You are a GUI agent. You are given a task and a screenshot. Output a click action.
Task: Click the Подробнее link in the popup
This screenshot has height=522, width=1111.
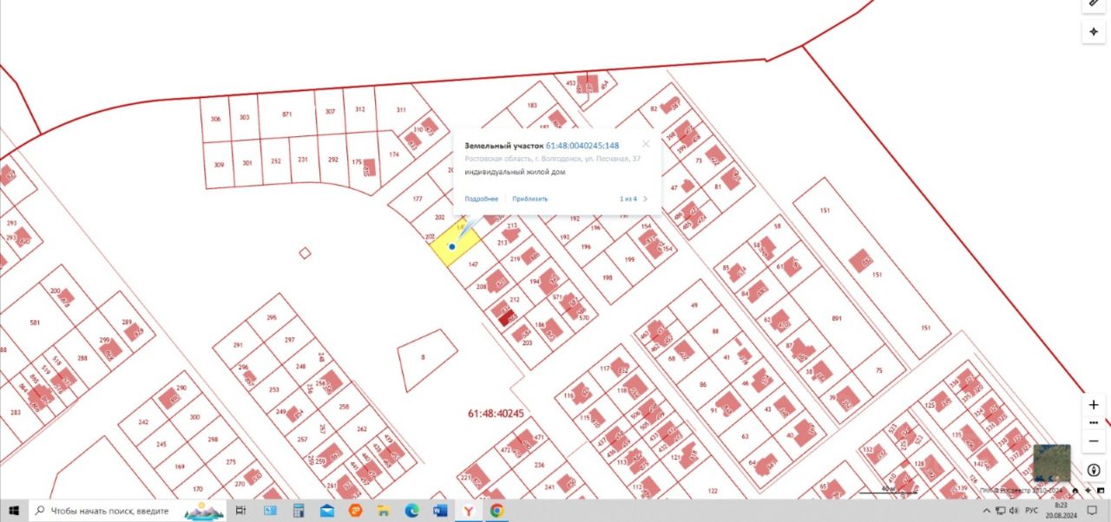482,199
